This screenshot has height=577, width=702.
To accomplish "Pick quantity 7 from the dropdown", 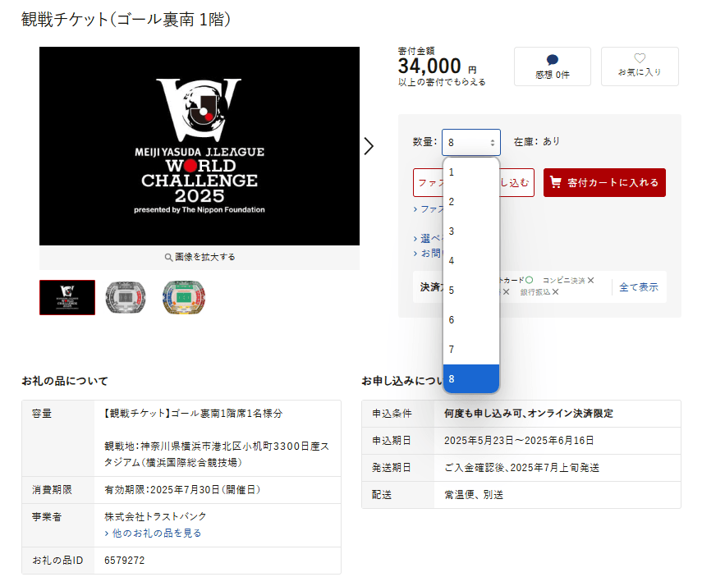I will [470, 350].
